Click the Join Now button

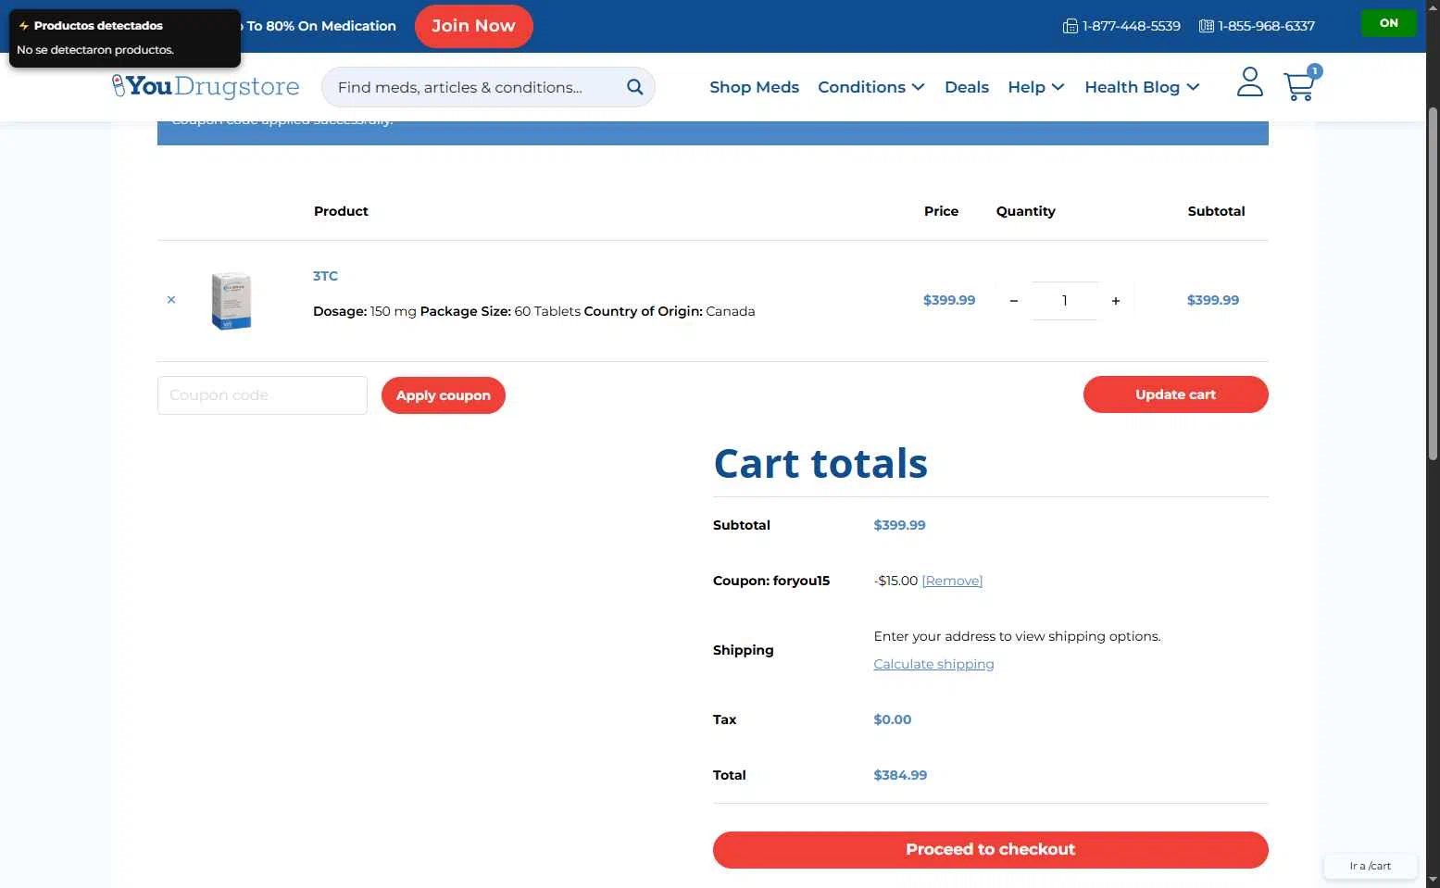tap(473, 26)
